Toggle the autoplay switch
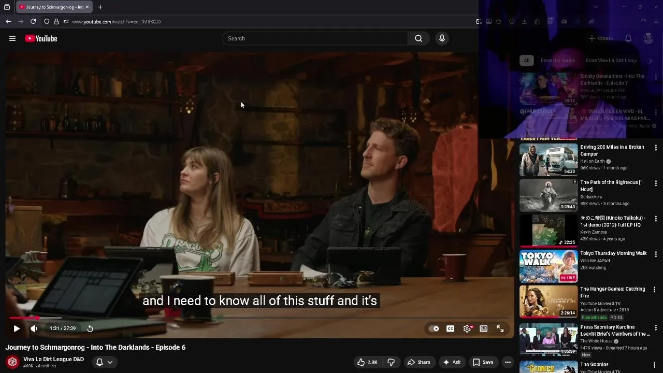663x373 pixels. point(434,328)
